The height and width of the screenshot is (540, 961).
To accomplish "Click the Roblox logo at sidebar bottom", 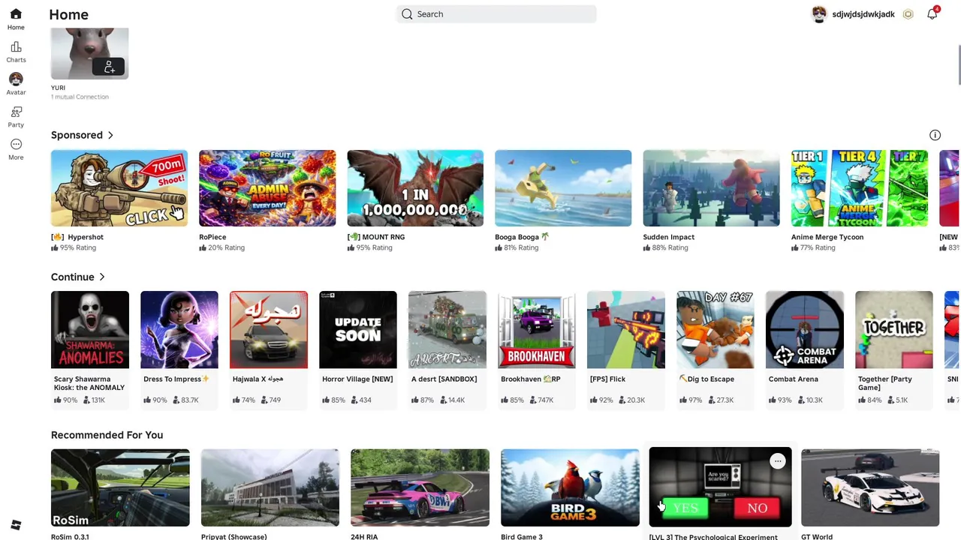I will tap(16, 525).
